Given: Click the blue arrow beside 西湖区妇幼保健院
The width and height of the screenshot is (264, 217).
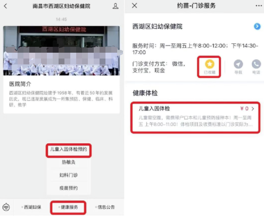Looking at the screenshot, I should tap(257, 27).
